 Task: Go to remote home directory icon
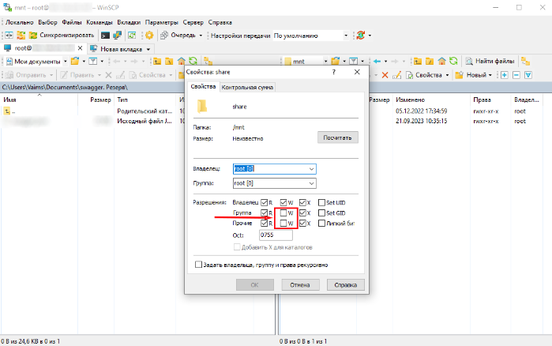pos(441,62)
